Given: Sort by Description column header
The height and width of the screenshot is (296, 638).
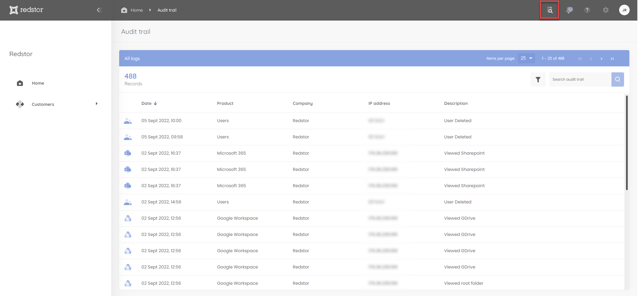Looking at the screenshot, I should [x=456, y=104].
